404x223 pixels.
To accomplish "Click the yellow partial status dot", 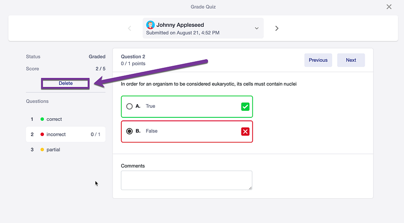I will click(42, 150).
